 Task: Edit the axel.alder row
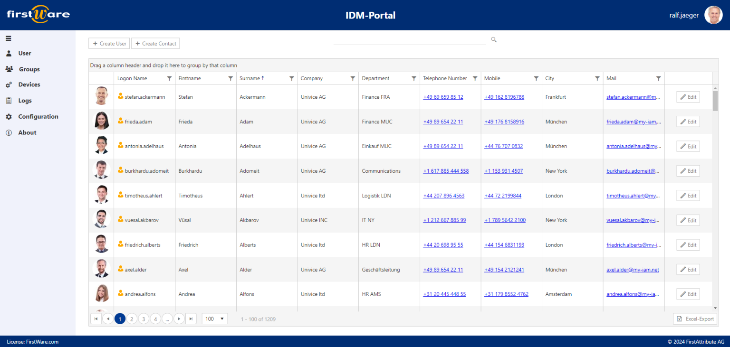[688, 270]
